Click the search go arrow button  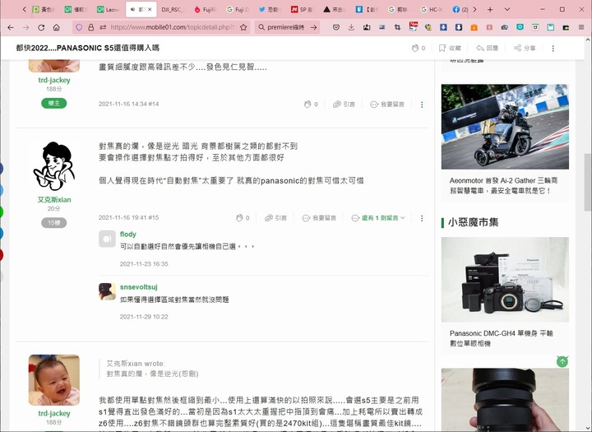(314, 27)
